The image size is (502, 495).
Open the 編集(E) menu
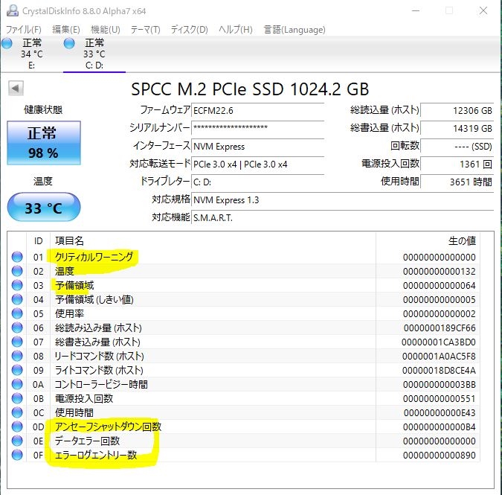point(66,30)
